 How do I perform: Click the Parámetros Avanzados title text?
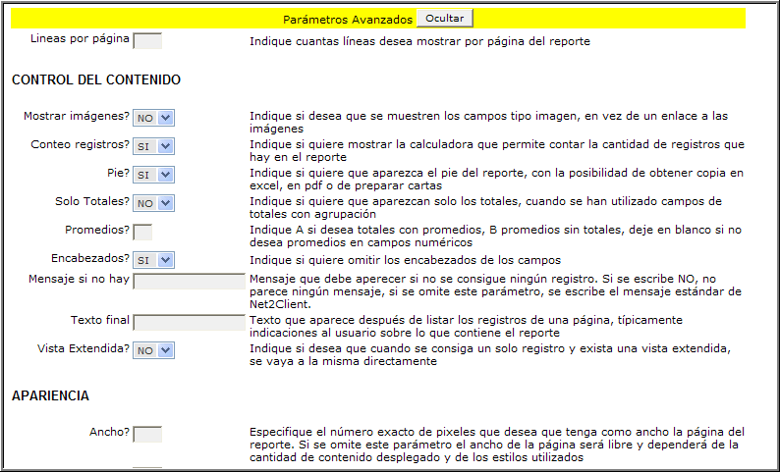[347, 19]
